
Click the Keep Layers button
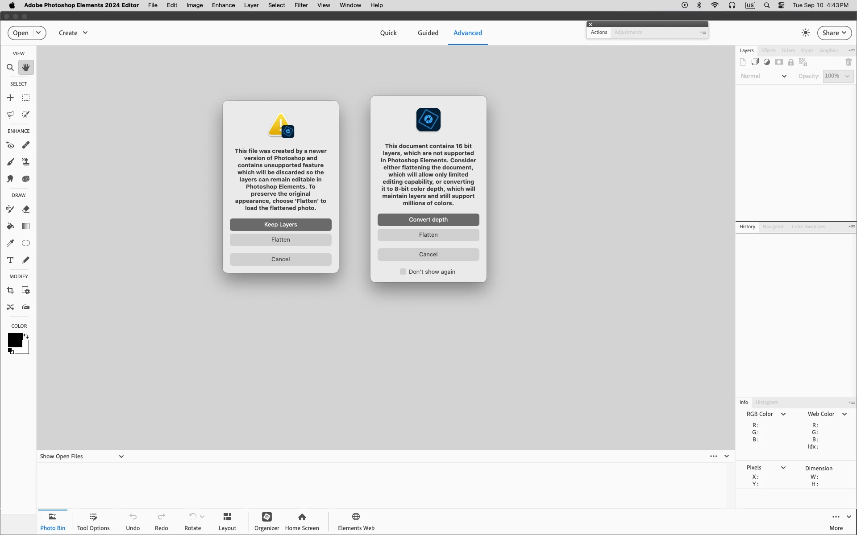(x=280, y=224)
